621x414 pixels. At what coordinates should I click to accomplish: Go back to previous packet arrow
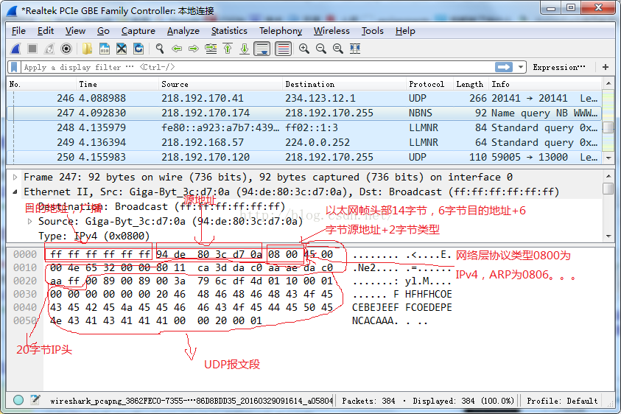point(177,49)
